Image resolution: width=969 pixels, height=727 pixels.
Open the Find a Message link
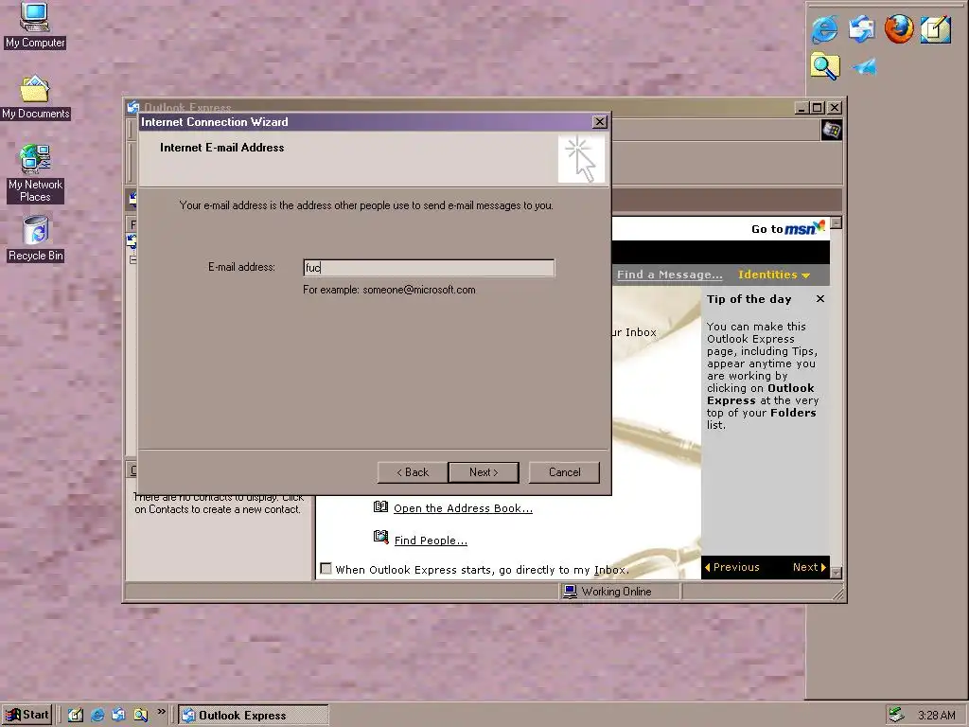(x=669, y=275)
